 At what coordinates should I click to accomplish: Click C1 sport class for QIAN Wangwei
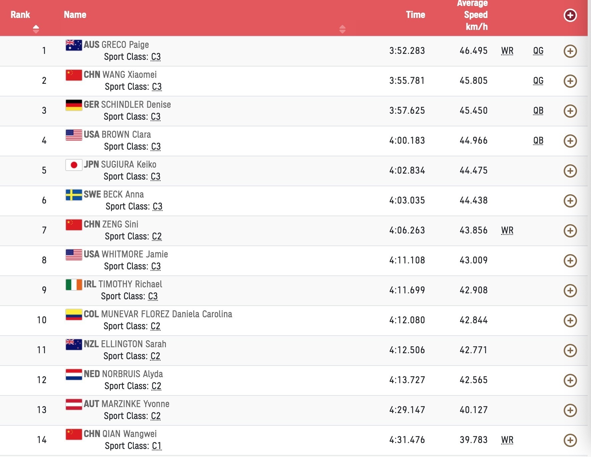(157, 446)
